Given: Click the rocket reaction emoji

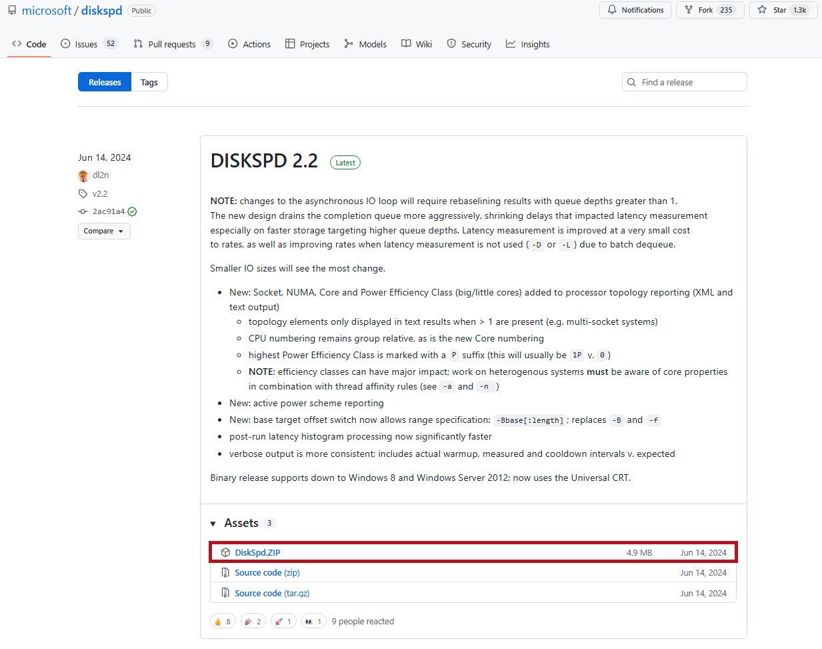Looking at the screenshot, I should coord(279,622).
